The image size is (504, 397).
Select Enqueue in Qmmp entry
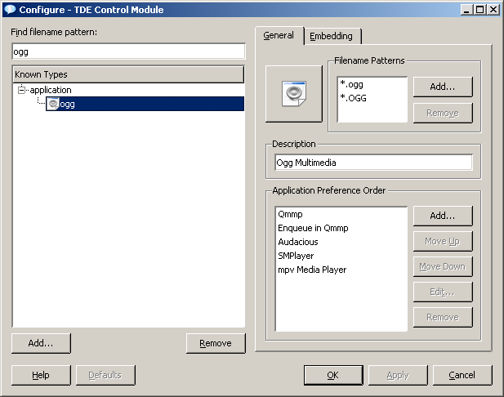[x=313, y=228]
